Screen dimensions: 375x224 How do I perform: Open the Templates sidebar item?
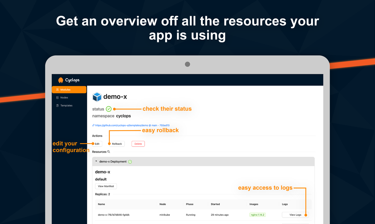(x=69, y=106)
